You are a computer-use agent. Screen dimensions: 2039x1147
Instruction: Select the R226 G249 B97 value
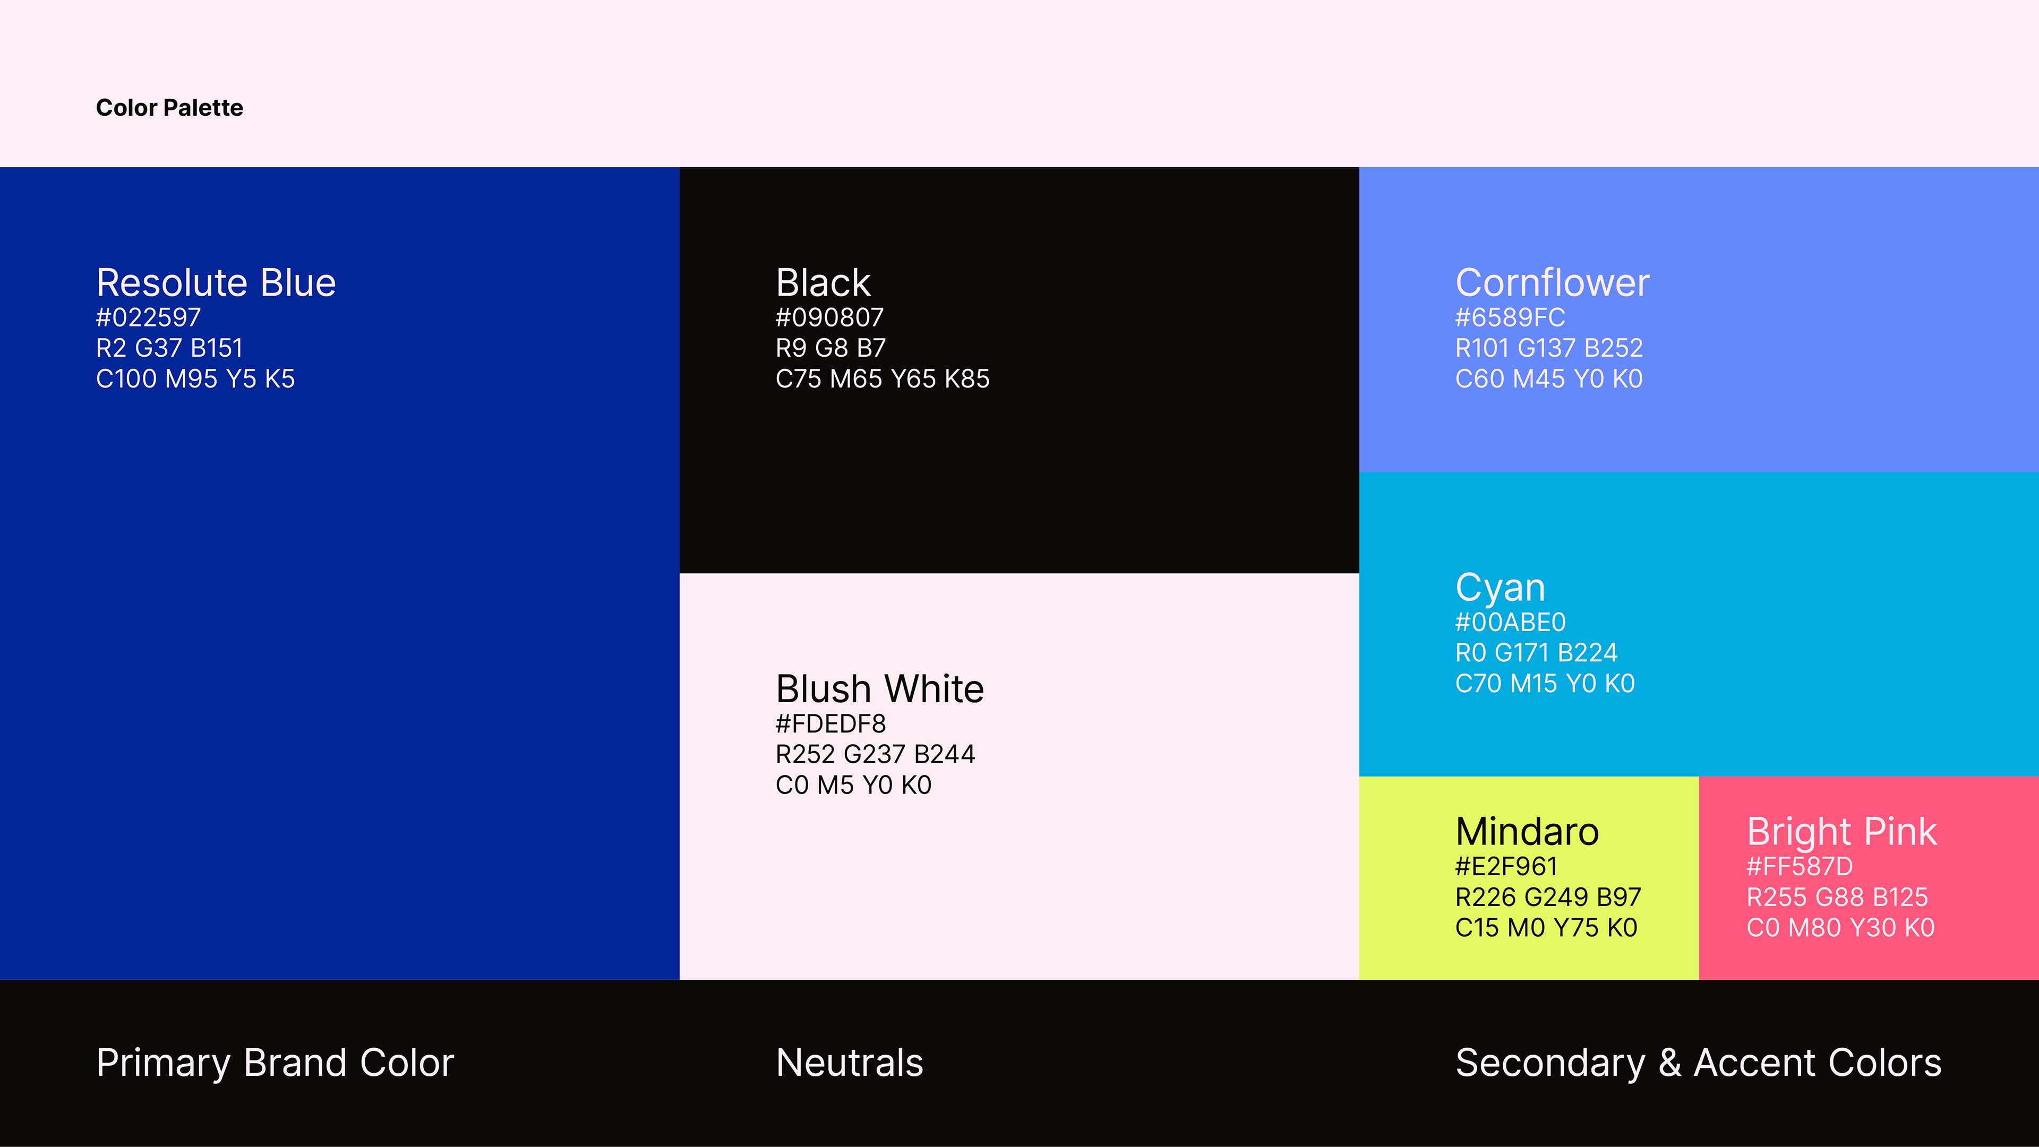1548,897
